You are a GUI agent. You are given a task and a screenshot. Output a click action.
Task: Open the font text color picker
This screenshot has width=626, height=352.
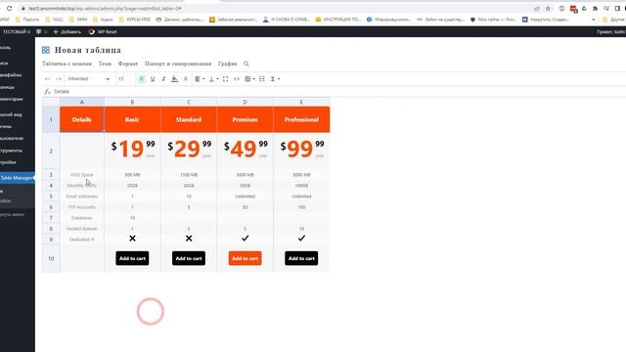tap(185, 79)
